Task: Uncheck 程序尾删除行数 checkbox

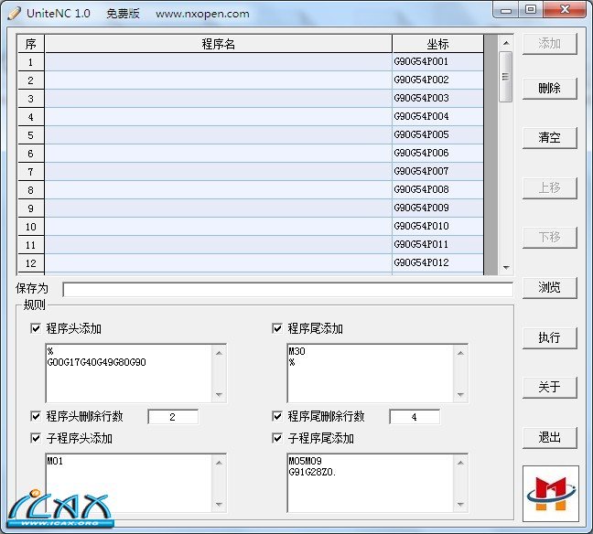Action: click(277, 416)
